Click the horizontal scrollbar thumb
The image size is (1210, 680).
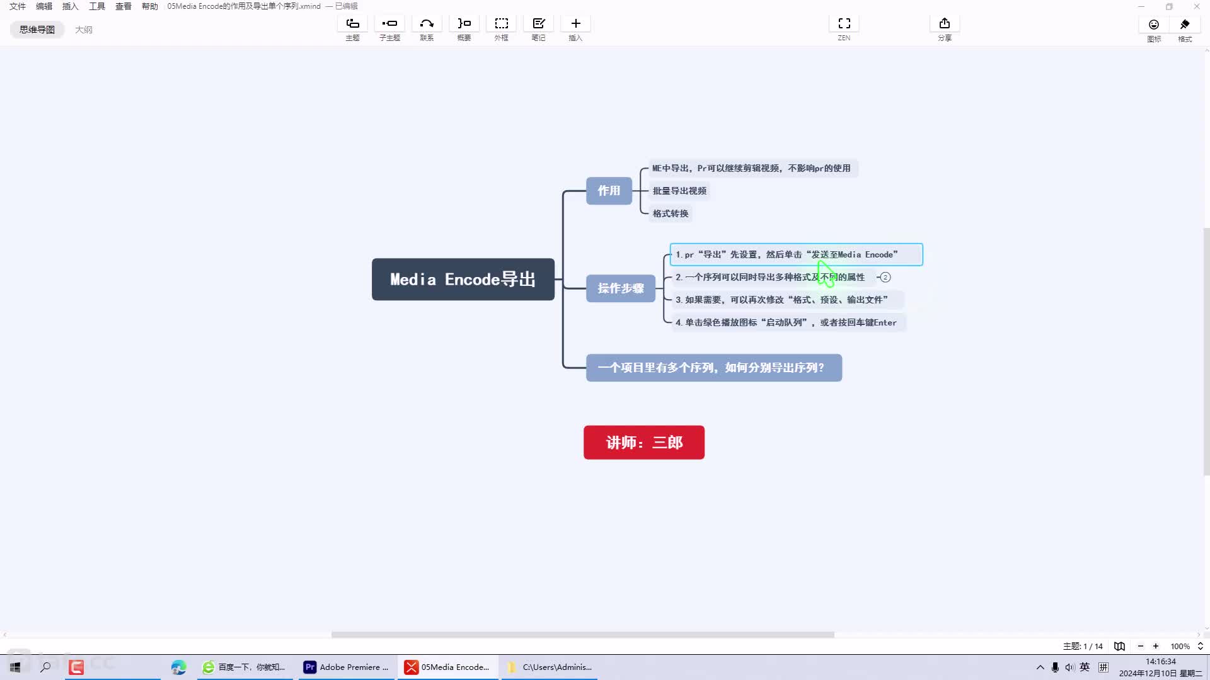pos(583,635)
